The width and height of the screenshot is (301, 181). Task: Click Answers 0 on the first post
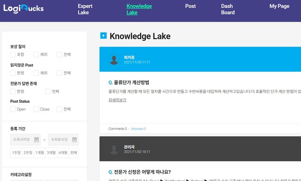coord(138,129)
